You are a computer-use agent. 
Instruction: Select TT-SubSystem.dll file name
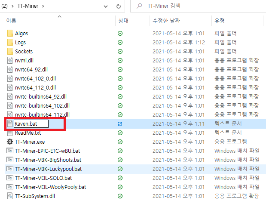(x=35, y=196)
